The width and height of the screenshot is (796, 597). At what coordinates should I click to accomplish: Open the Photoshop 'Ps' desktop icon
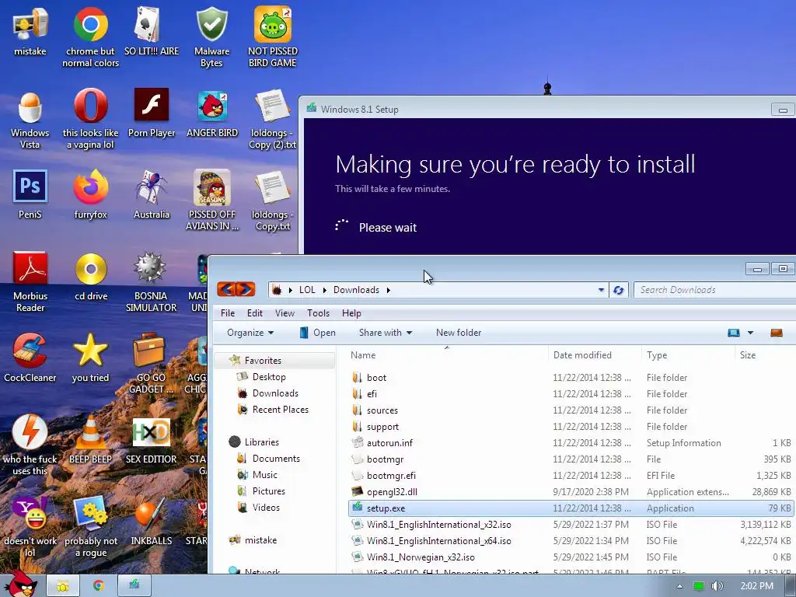(x=30, y=195)
